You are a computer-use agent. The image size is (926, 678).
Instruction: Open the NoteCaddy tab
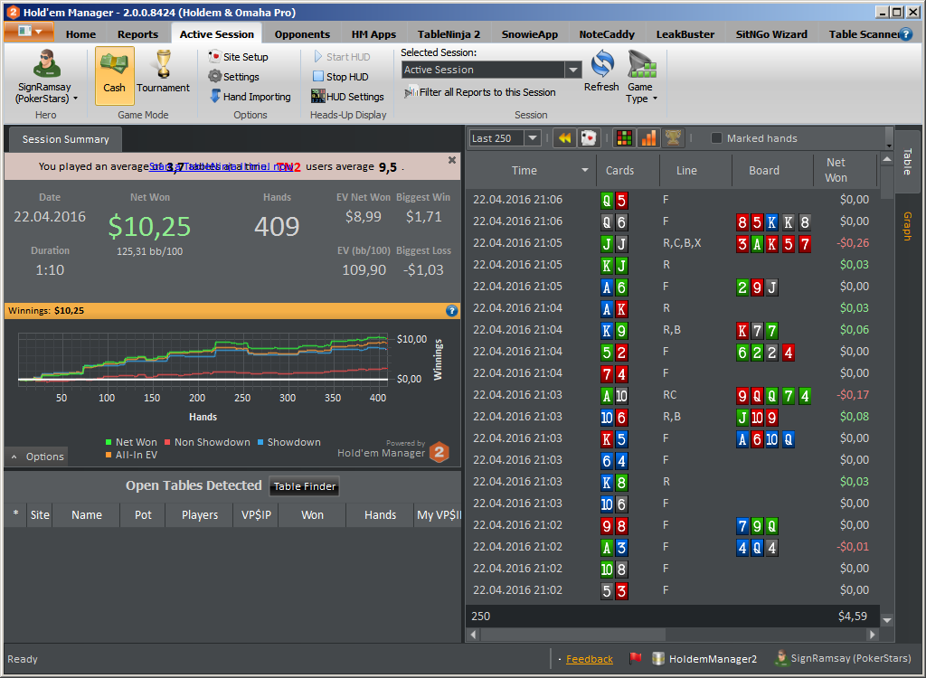tap(607, 34)
